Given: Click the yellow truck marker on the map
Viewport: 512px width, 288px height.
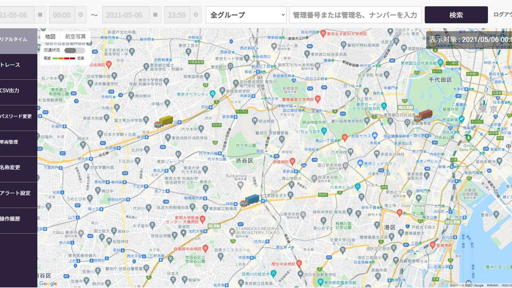Looking at the screenshot, I should click(x=164, y=122).
